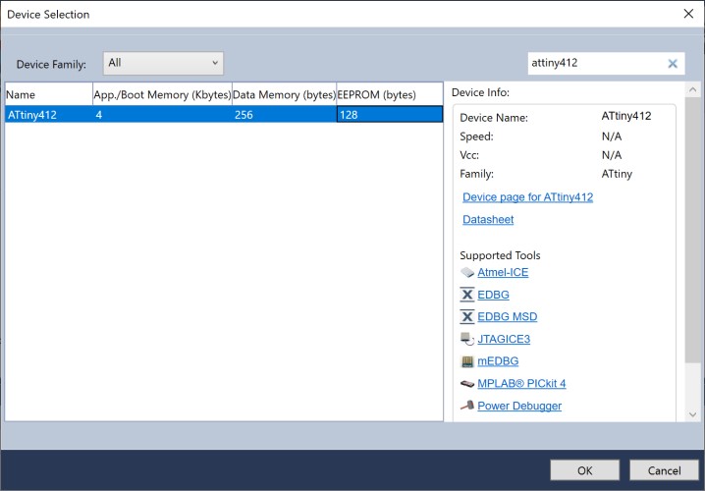The image size is (705, 491).
Task: Click the 256 data memory cell
Action: tap(284, 115)
